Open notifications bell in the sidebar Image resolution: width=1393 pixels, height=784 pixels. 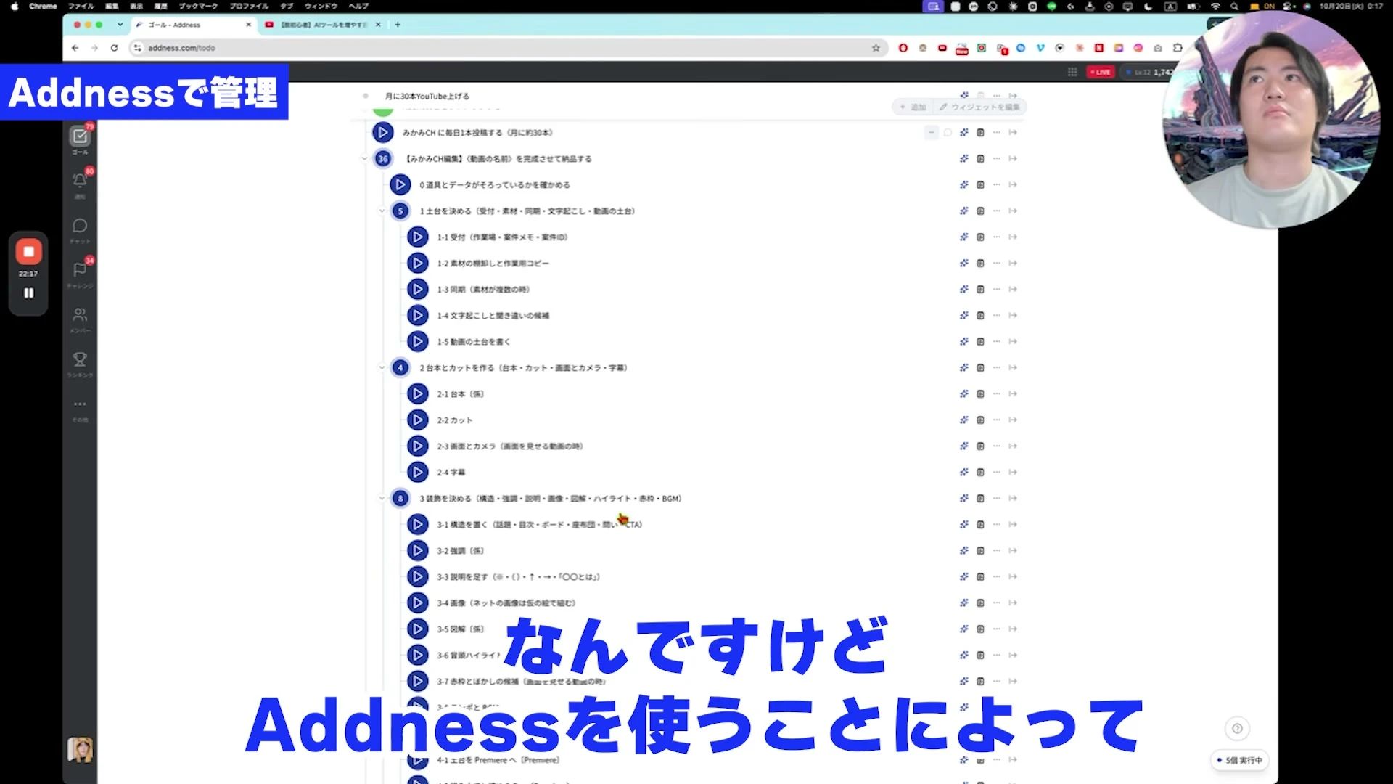[x=80, y=180]
